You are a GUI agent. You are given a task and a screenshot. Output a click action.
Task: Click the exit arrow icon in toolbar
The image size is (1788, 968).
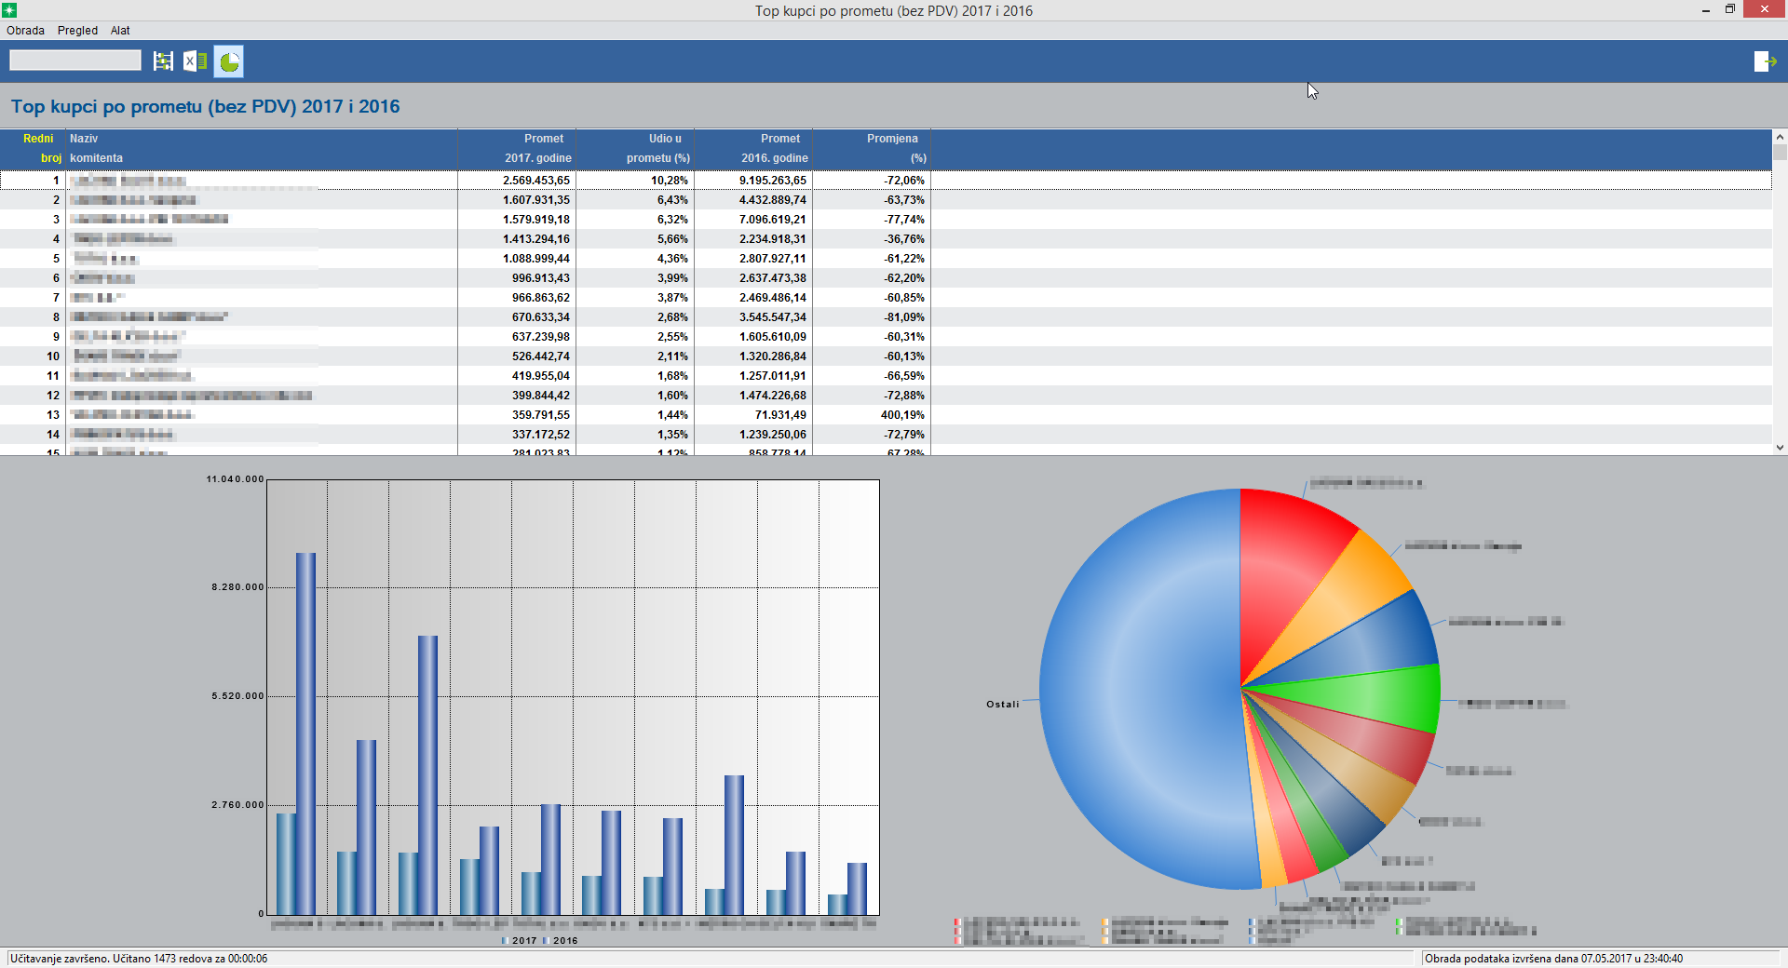1765,61
